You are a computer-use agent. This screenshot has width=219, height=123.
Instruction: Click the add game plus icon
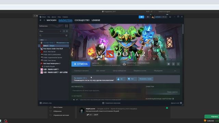41,103
